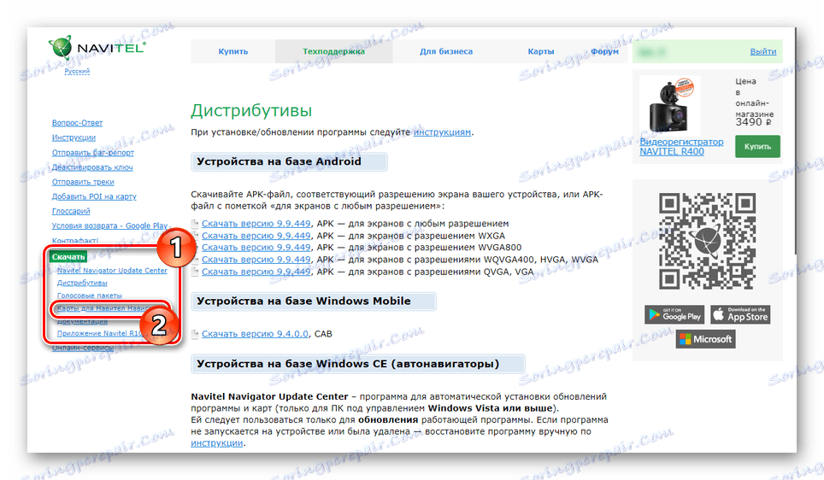Click file icon beside QVGA, VGA download
Image resolution: width=824 pixels, height=480 pixels.
pos(194,272)
